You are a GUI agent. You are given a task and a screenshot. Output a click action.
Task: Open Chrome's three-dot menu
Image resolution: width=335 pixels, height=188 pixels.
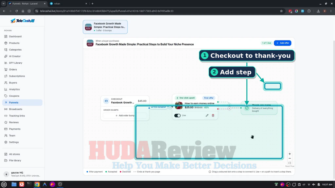[x=331, y=11]
